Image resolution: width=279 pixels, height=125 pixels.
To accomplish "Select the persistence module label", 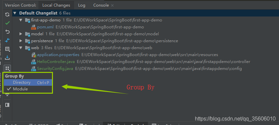I will pos(42,41).
